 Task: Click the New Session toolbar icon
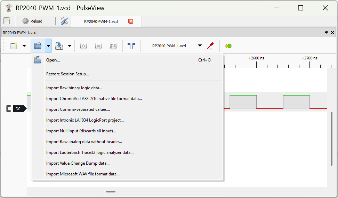coord(14,46)
